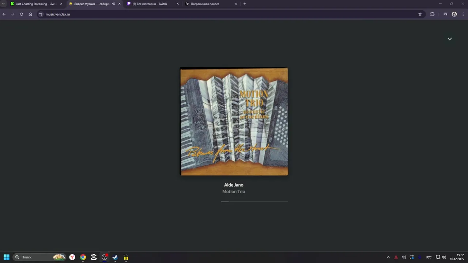This screenshot has width=468, height=263.
Task: Open OBS Studio from the taskbar
Action: pos(105,257)
